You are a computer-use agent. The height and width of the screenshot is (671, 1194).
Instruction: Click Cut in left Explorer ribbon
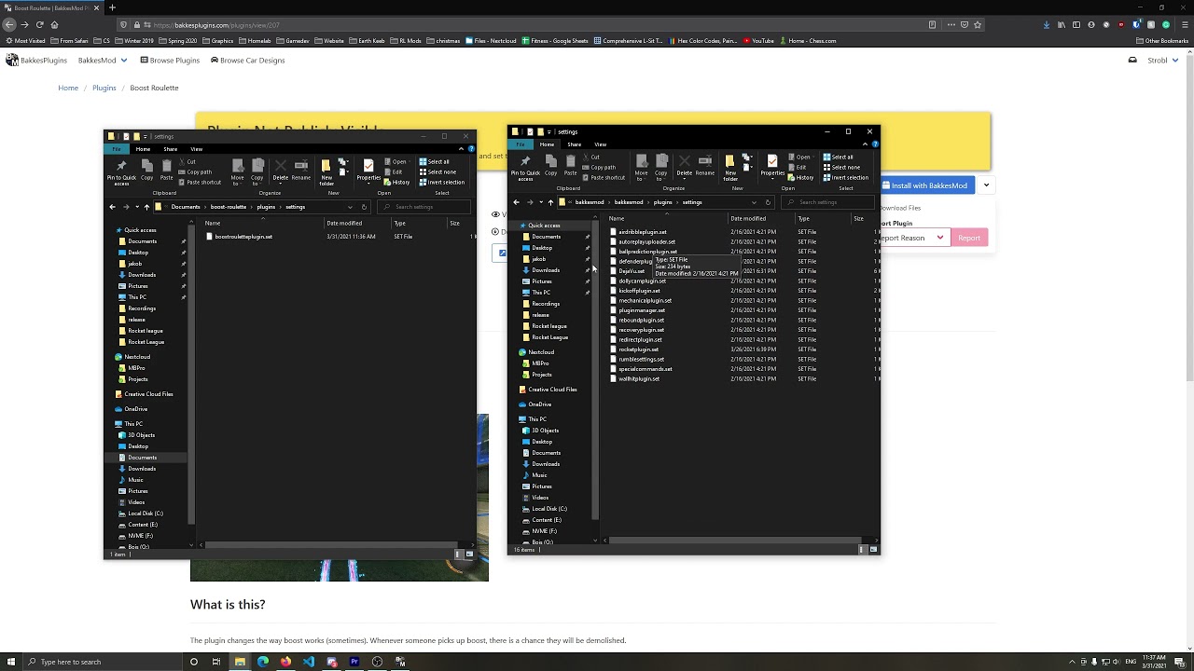(187, 162)
